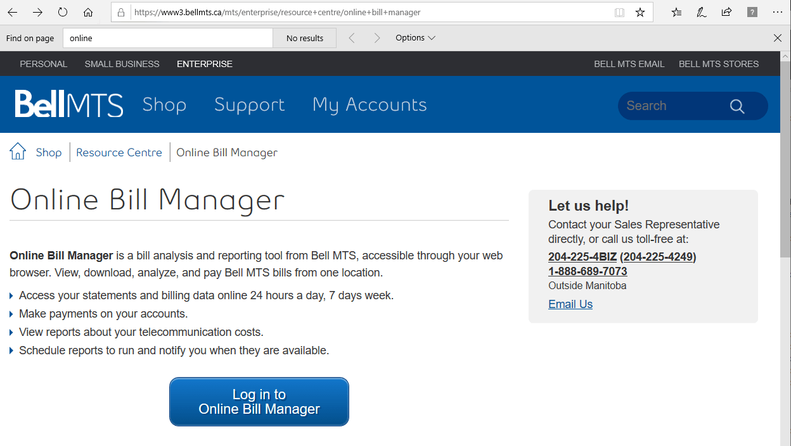Open the Hub favorites list
Screen dimensions: 791x446
(676, 11)
